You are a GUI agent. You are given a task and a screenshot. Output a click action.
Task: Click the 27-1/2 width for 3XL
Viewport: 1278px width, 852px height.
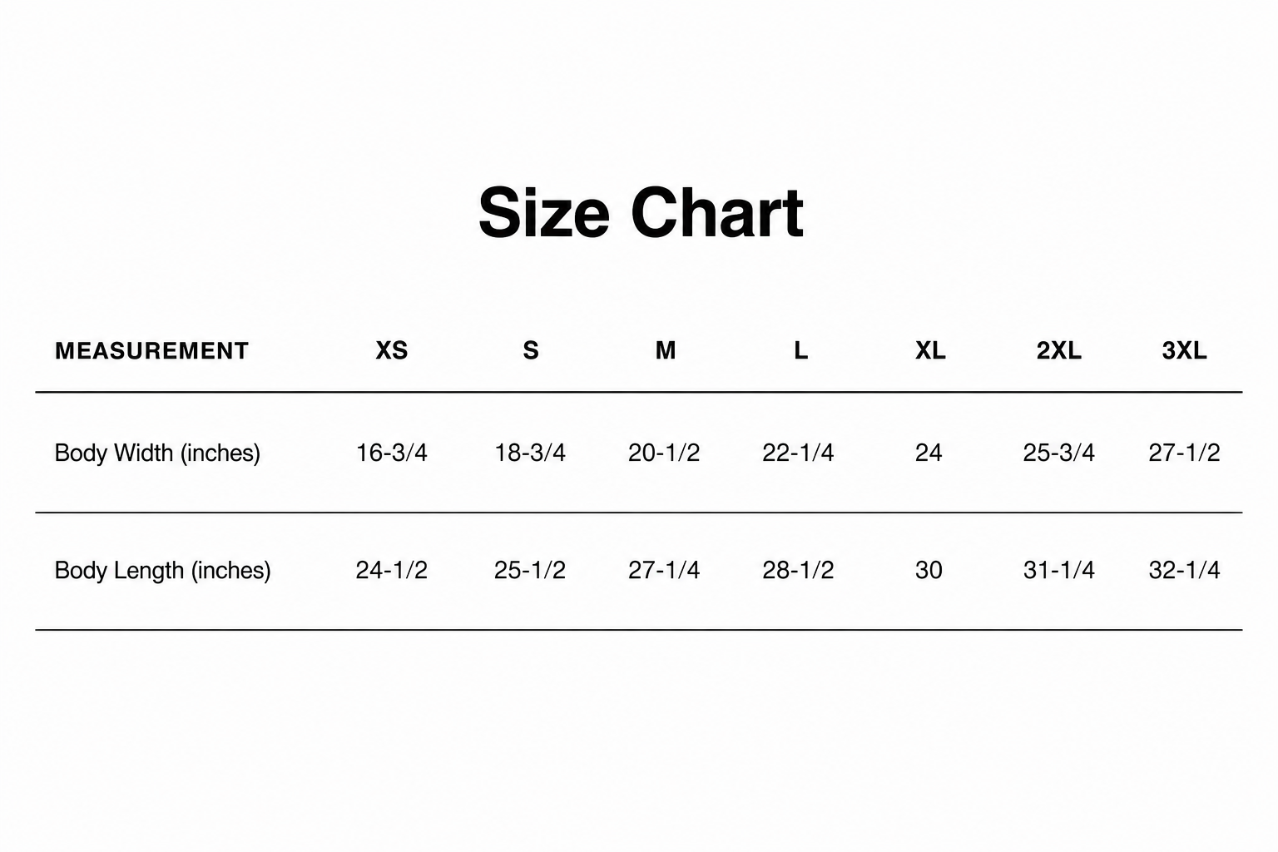pyautogui.click(x=1184, y=453)
